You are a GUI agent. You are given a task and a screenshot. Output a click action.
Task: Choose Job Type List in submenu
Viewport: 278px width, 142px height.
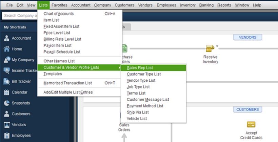click(154, 87)
